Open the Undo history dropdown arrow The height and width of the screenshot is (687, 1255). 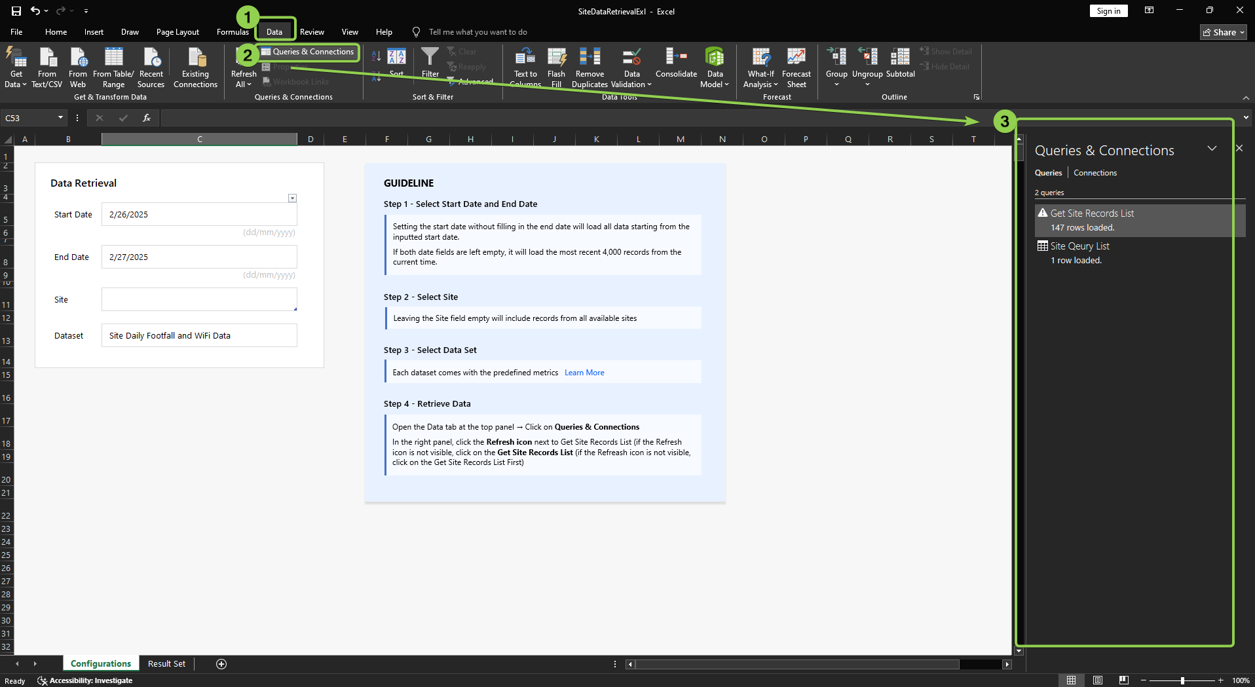tap(46, 11)
